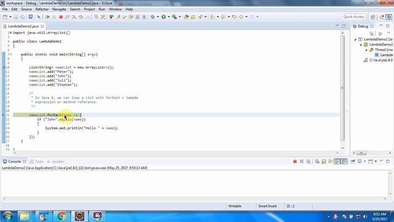
Task: Click the volume icon in system tray
Action: click(x=365, y=216)
